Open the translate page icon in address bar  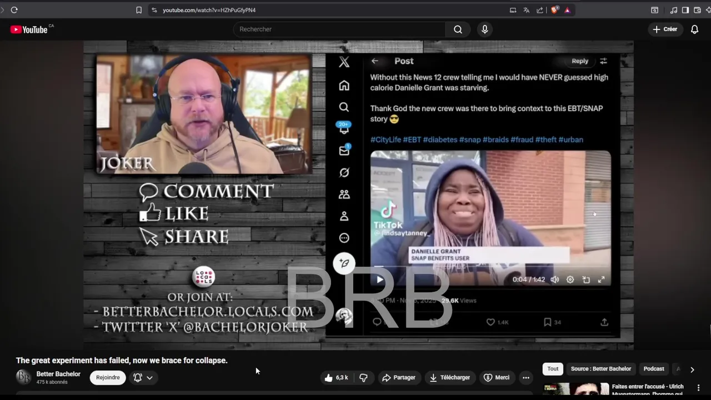point(526,10)
